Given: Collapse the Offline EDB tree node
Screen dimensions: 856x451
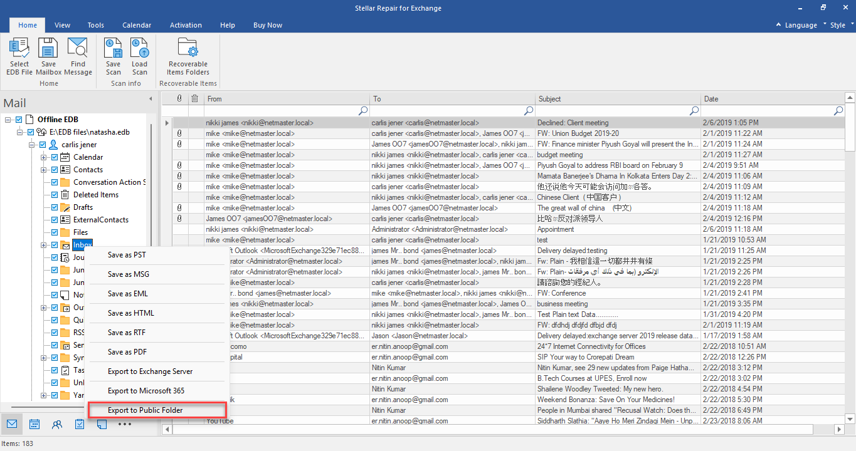Looking at the screenshot, I should point(8,120).
